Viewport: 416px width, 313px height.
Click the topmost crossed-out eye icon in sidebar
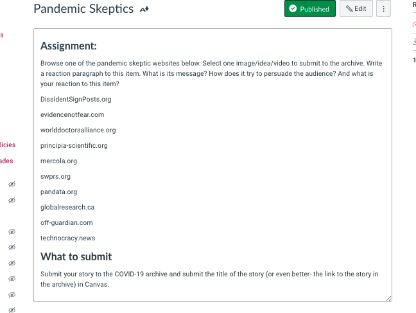point(12,184)
